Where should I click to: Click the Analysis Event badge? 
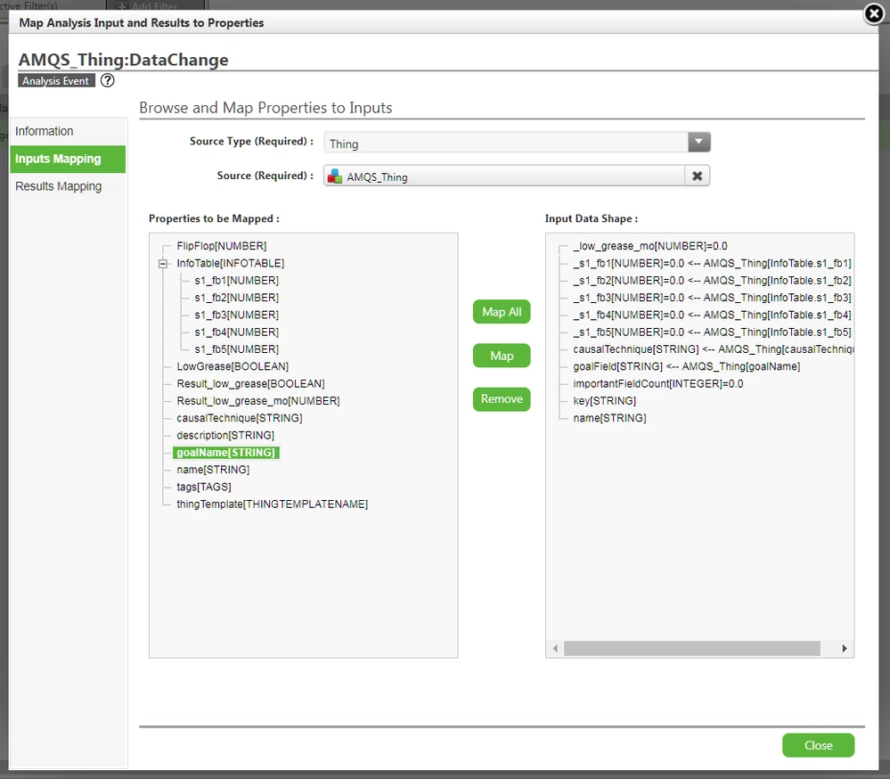tap(55, 80)
